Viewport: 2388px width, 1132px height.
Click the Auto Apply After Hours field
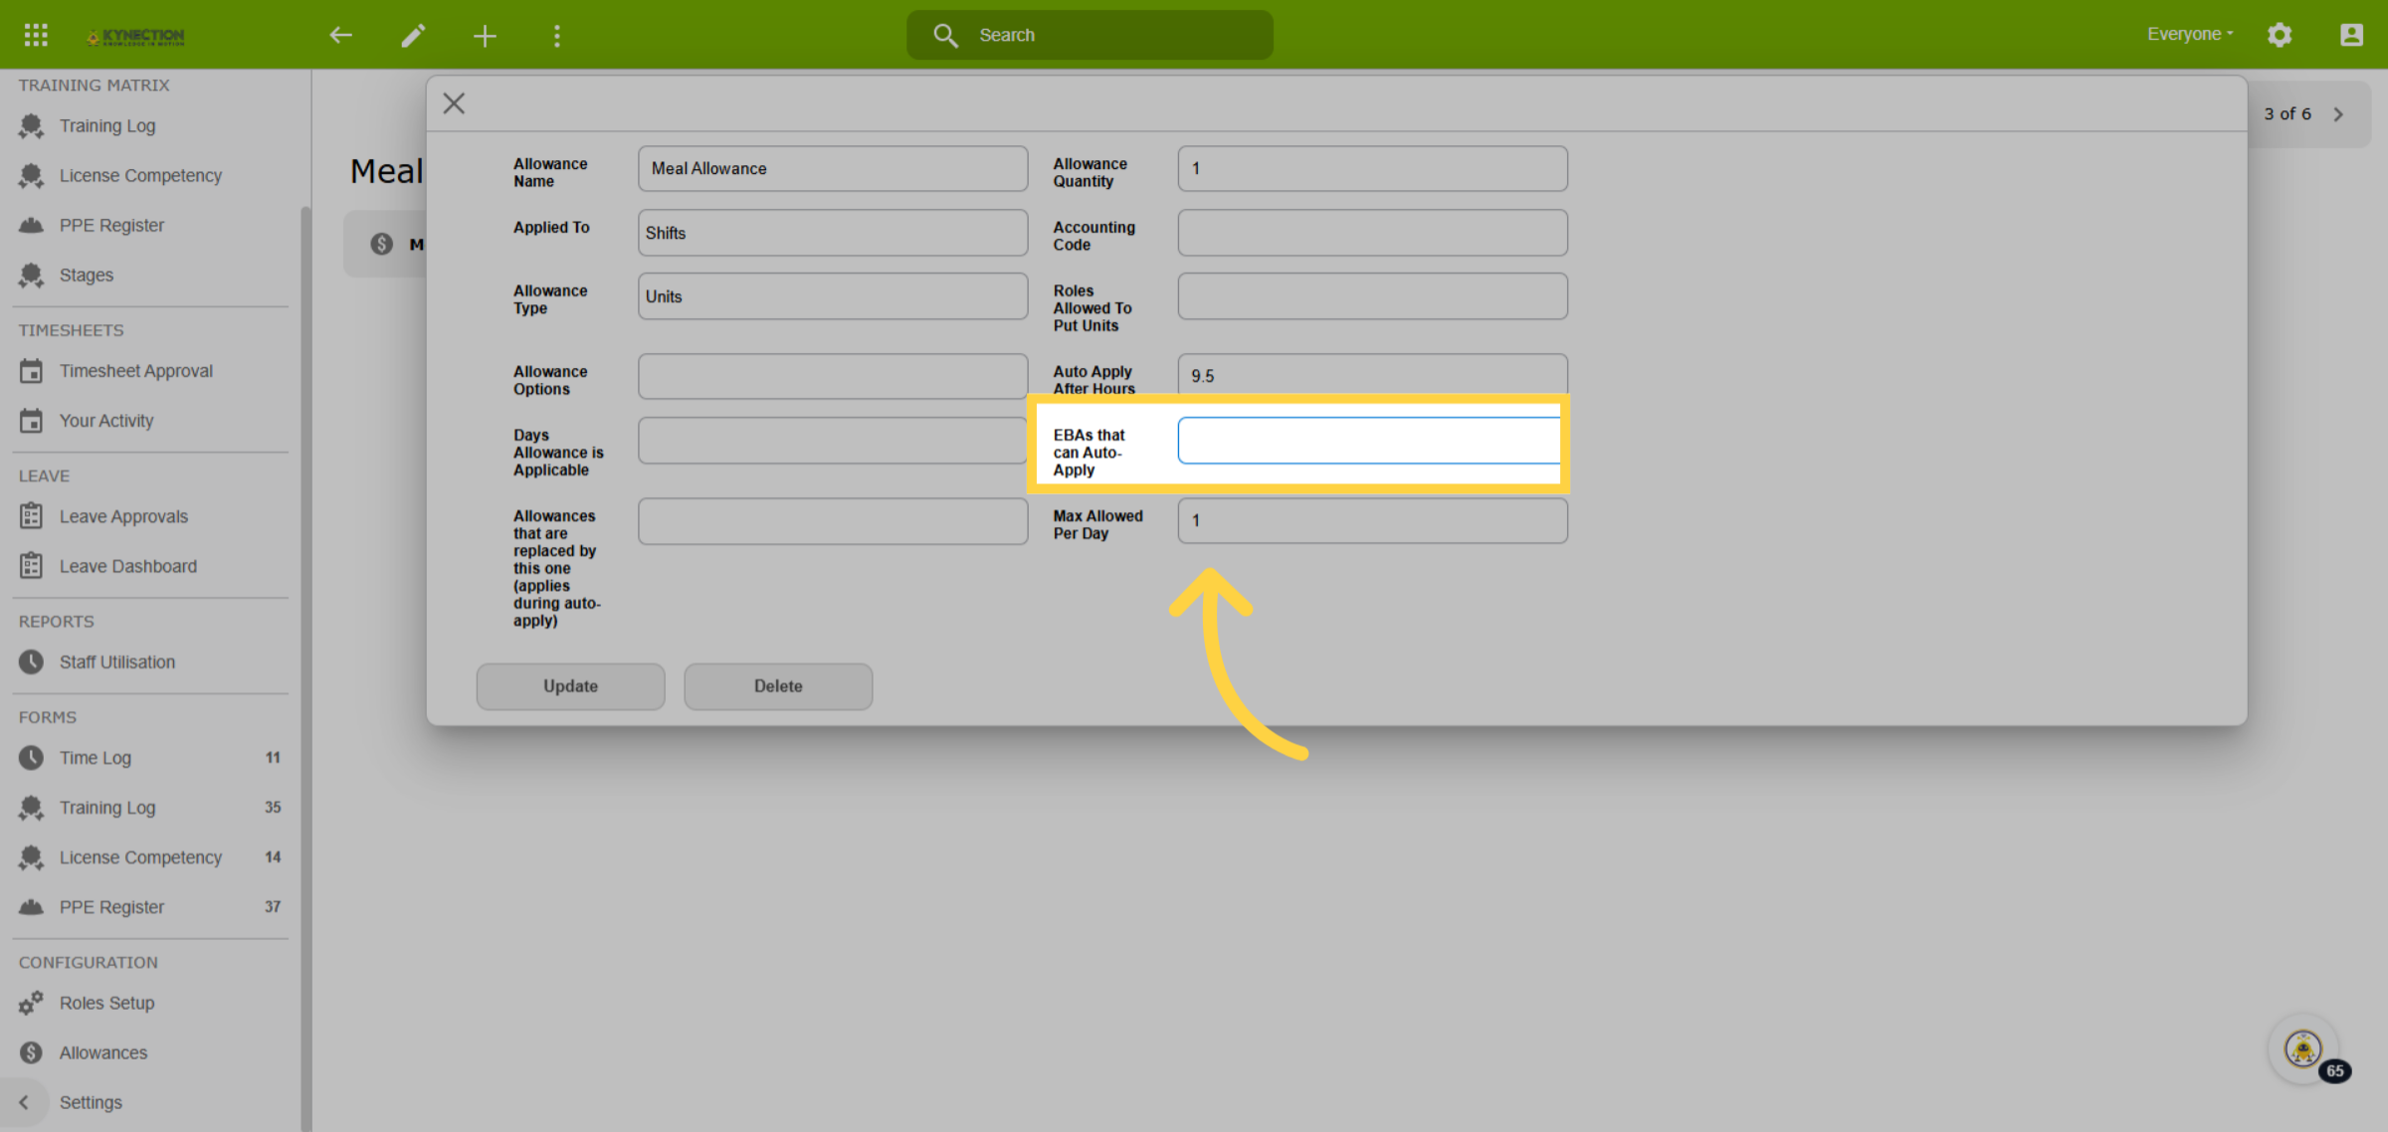pyautogui.click(x=1373, y=375)
